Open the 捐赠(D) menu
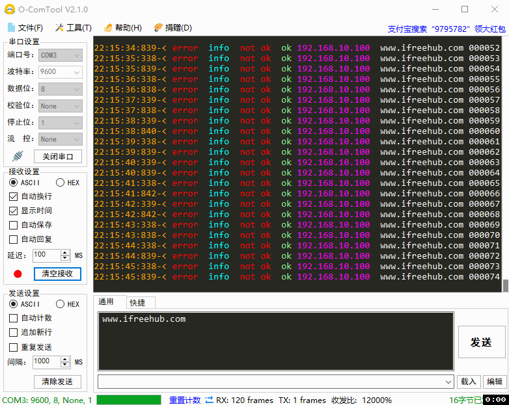509x405 pixels. point(178,28)
